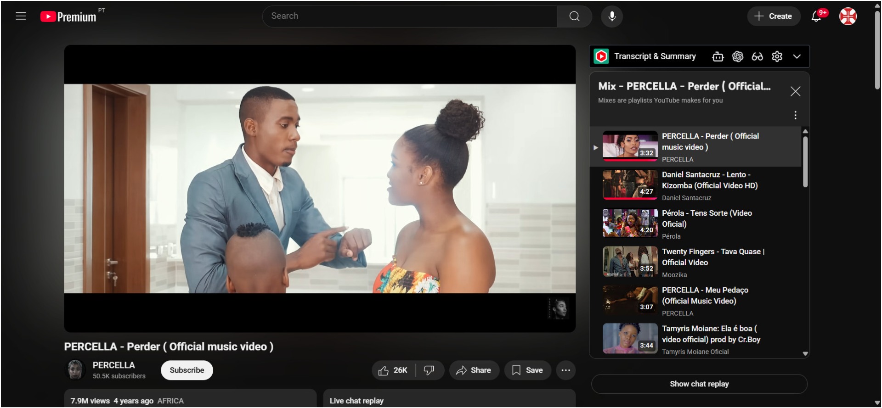
Task: Open PERCELLA channel avatar
Action: [75, 370]
